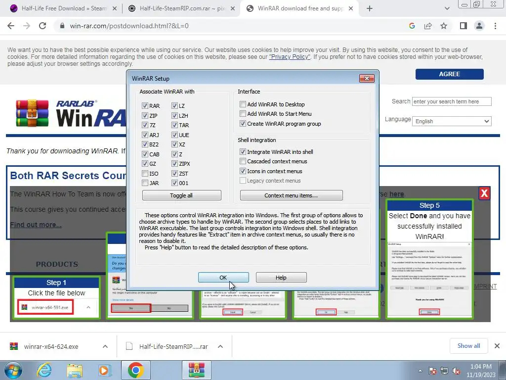
Task: Enable the JAR association checkbox
Action: (x=145, y=183)
